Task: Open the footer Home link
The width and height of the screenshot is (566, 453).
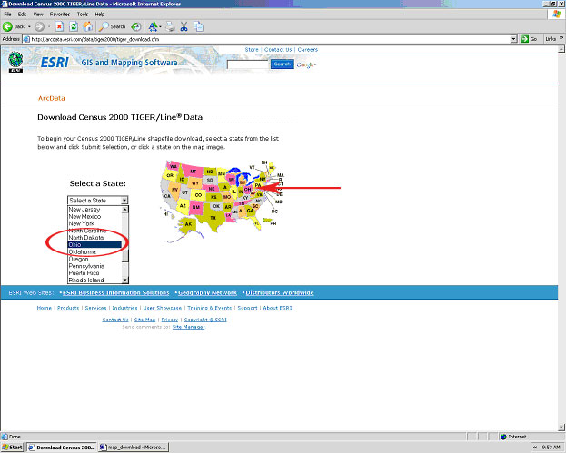Action: [x=44, y=308]
